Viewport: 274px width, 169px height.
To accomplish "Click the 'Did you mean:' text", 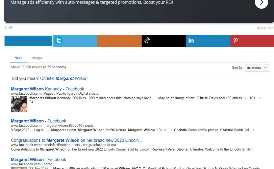I will (25, 78).
